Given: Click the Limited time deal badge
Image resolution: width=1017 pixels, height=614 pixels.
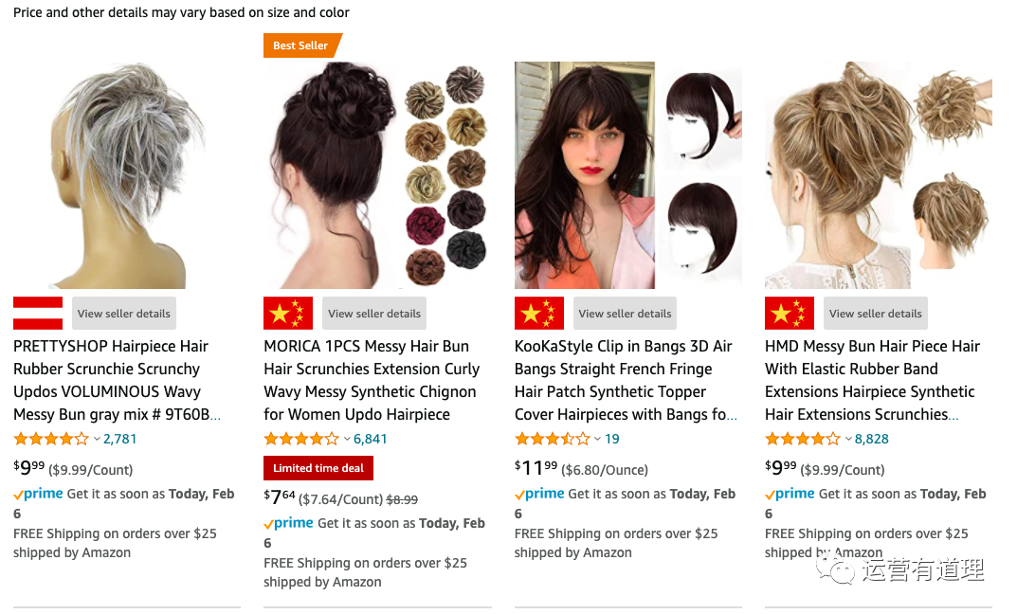Looking at the screenshot, I should click(318, 468).
